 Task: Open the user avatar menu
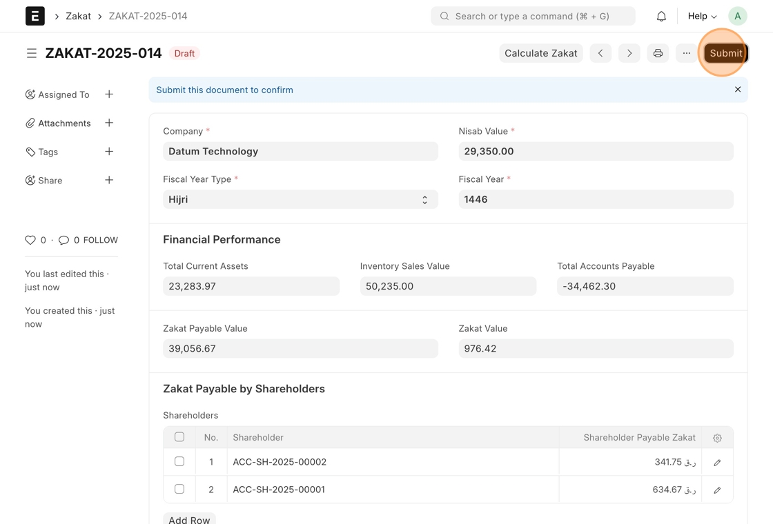pos(737,16)
